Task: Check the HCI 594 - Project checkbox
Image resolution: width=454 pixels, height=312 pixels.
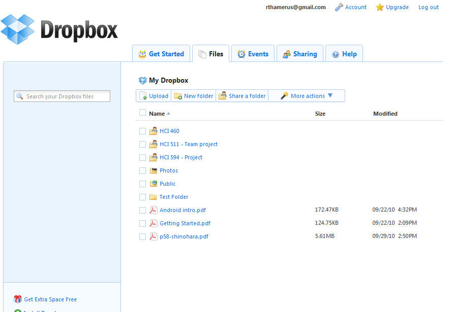Action: click(142, 157)
